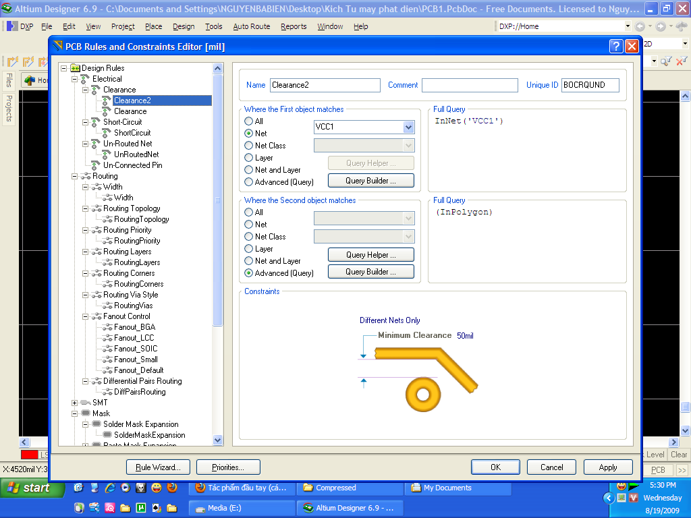Click the ShortCircuit rule icon

pyautogui.click(x=107, y=133)
